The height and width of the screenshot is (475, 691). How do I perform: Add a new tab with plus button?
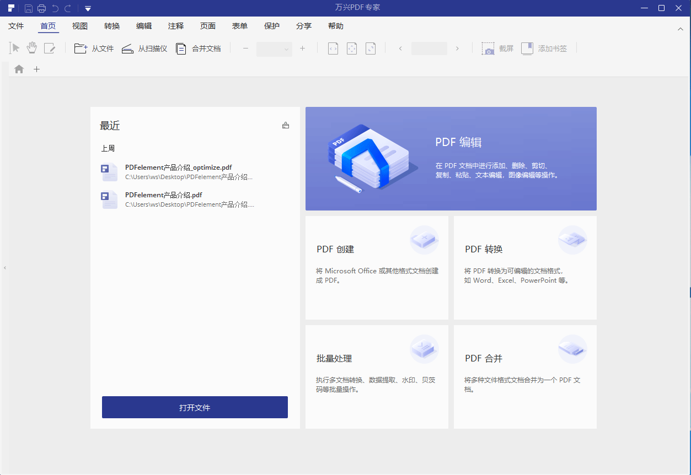click(x=37, y=69)
